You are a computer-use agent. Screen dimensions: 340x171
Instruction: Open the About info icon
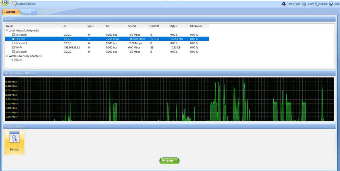point(317,4)
